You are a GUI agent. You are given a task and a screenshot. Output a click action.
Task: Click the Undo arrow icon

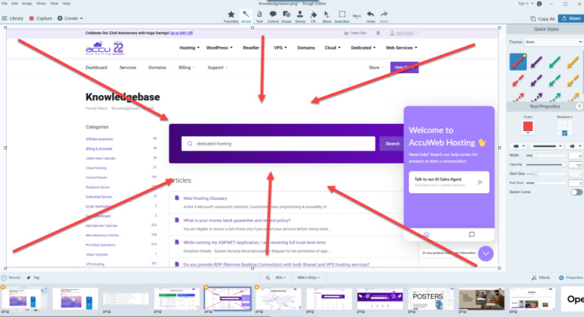pyautogui.click(x=371, y=15)
